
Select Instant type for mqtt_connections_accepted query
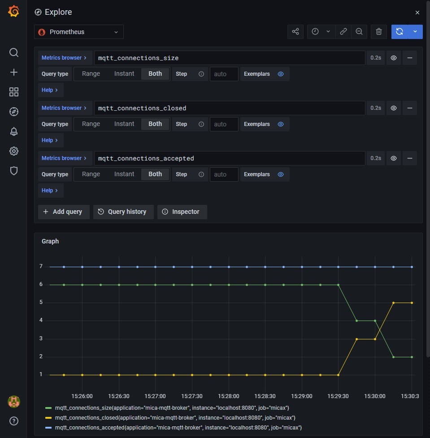point(124,174)
